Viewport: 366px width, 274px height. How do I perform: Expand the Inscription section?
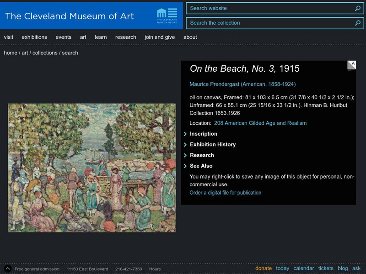(203, 134)
